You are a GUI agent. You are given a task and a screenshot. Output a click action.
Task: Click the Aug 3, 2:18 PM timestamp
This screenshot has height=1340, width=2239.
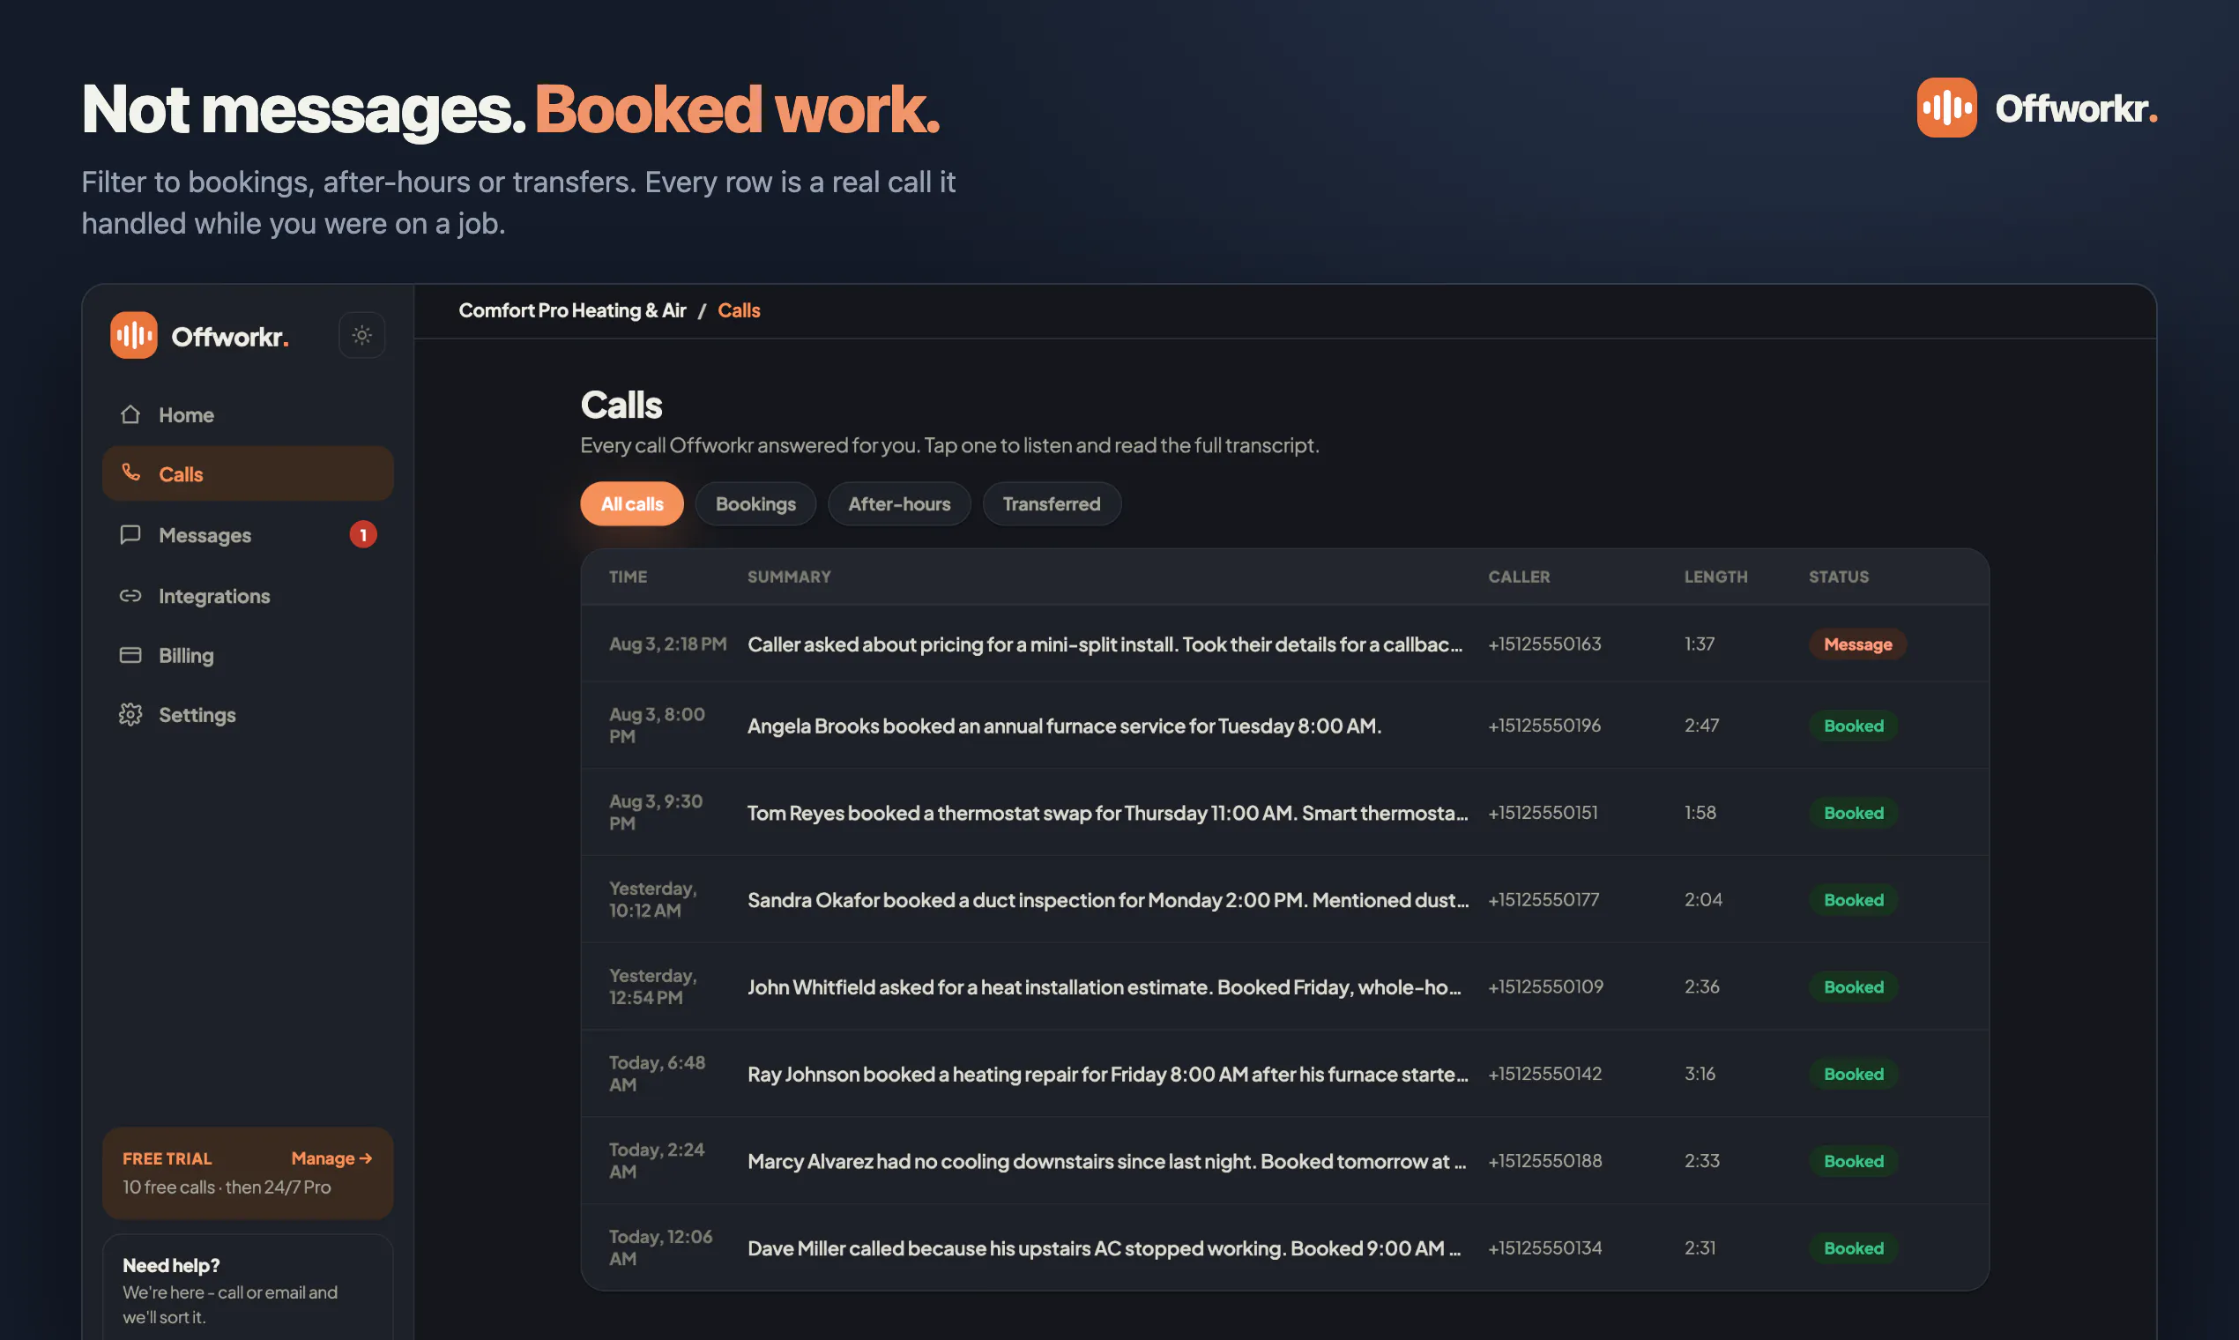click(x=668, y=644)
